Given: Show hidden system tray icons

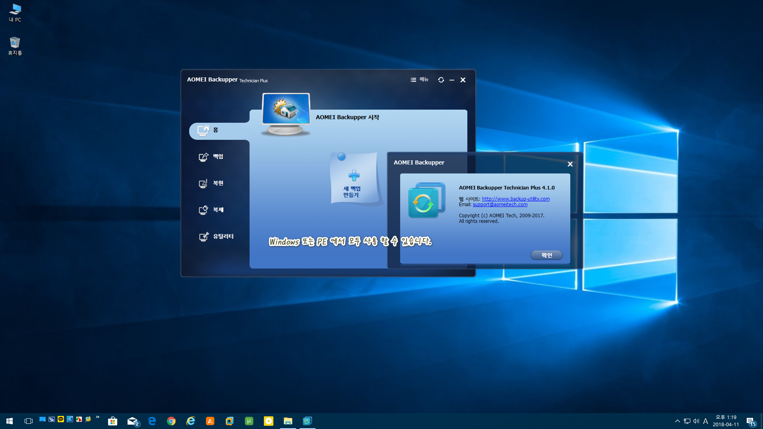Looking at the screenshot, I should tap(677, 421).
